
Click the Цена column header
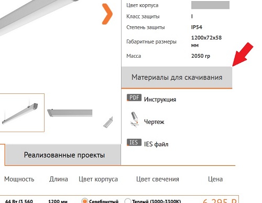point(215,179)
